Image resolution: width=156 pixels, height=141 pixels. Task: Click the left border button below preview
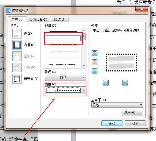pyautogui.click(x=106, y=82)
